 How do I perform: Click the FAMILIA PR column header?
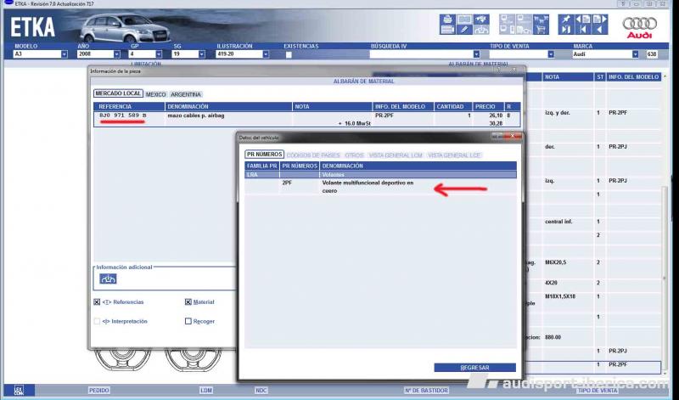[262, 166]
